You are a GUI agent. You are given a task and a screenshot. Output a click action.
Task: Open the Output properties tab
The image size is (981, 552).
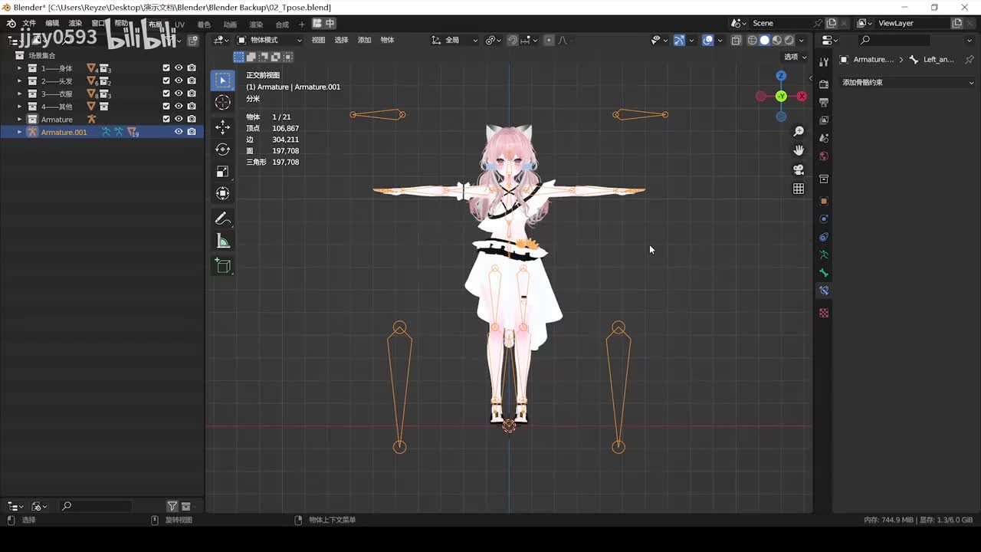[x=824, y=102]
